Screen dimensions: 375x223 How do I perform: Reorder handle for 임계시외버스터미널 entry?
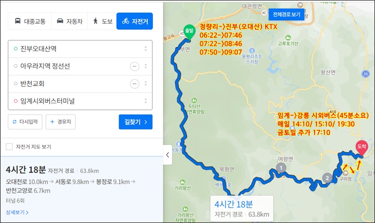click(x=146, y=101)
